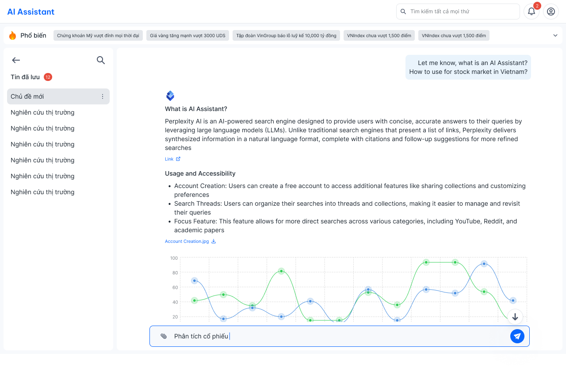Click the scroll-to-bottom arrow button
Viewport: 566px width, 380px height.
pos(515,317)
